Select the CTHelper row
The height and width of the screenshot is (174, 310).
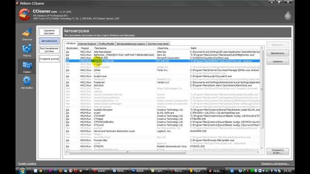(163, 119)
